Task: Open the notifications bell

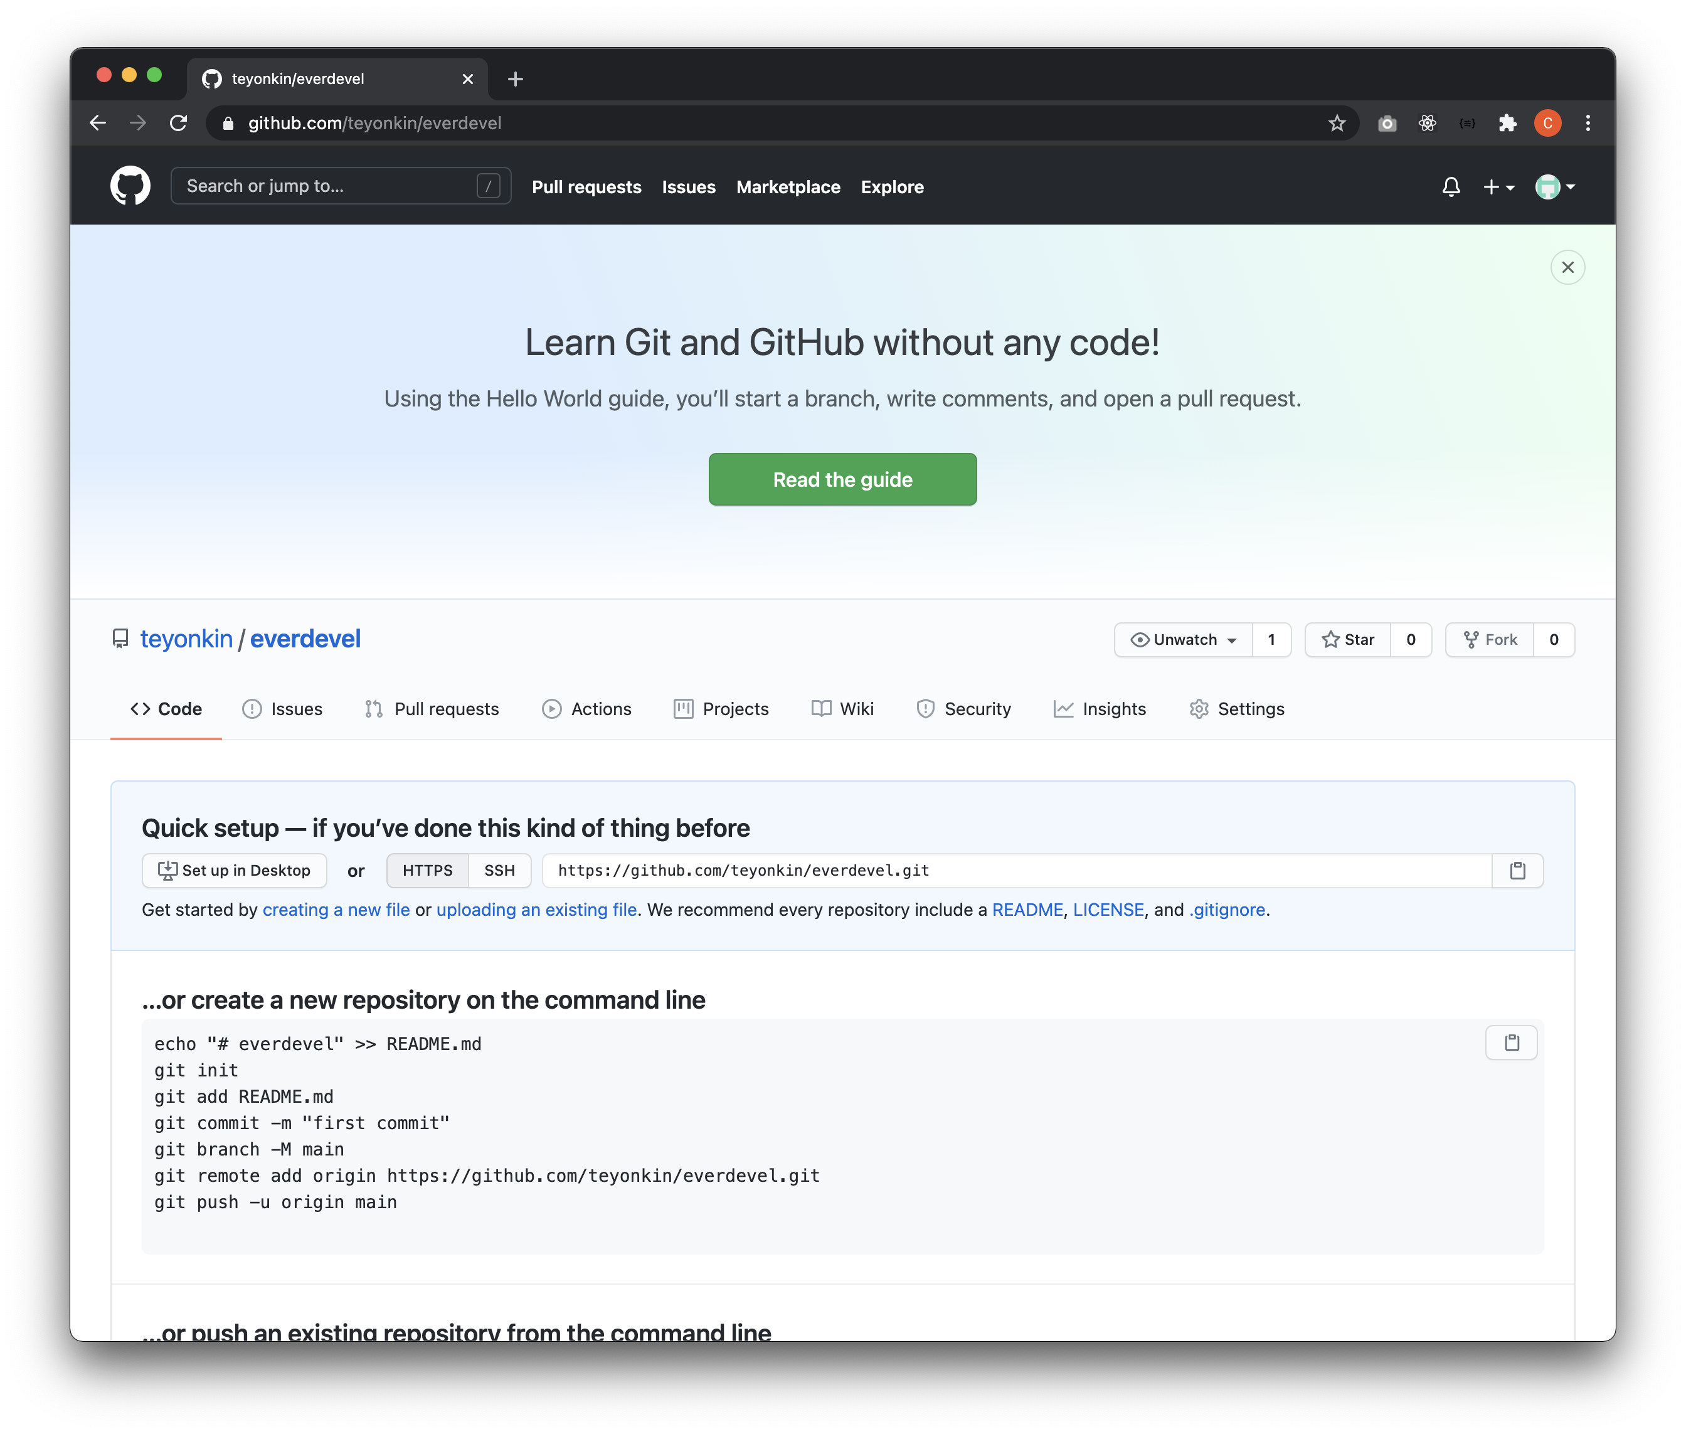Action: (1451, 187)
